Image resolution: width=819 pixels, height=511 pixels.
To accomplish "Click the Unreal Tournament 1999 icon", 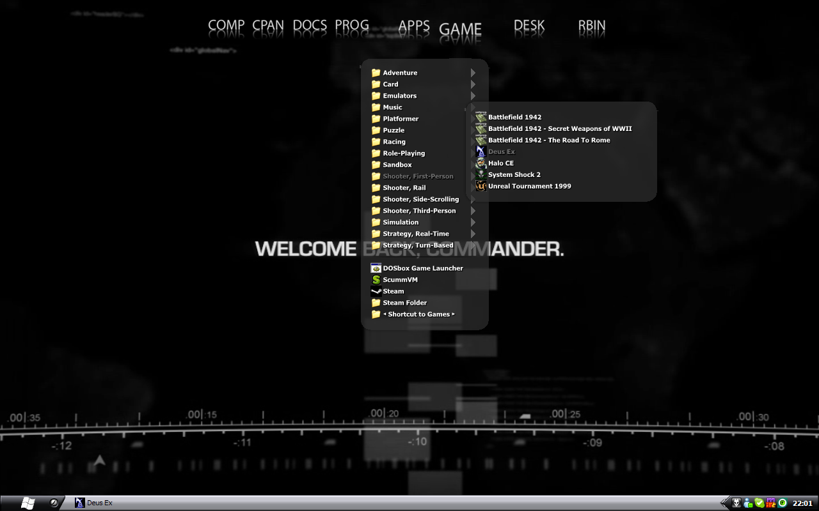I will 481,187.
